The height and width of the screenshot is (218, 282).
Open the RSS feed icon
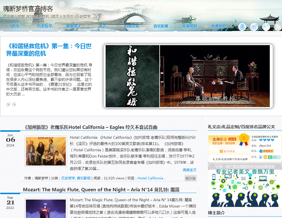pyautogui.click(x=278, y=27)
